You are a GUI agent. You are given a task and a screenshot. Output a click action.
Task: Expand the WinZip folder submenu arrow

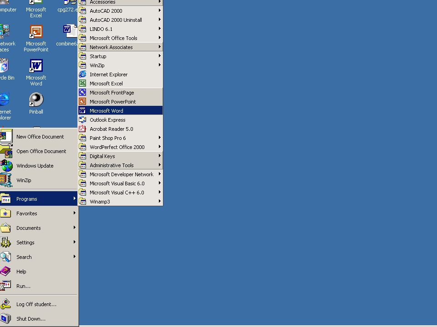160,65
